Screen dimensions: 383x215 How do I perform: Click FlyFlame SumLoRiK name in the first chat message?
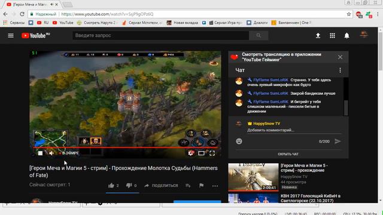tap(270, 80)
